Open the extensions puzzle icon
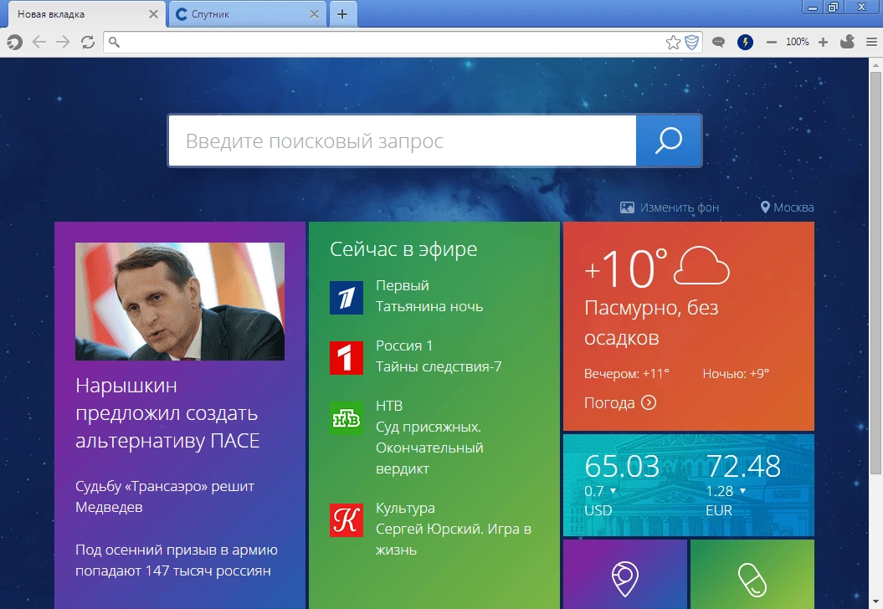 (847, 42)
